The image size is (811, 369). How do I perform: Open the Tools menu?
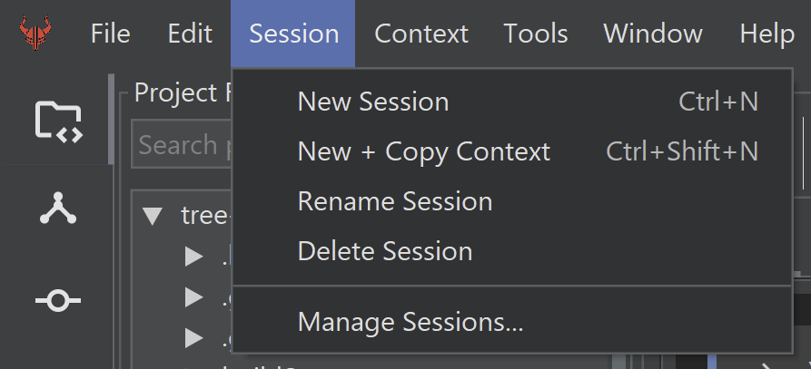pyautogui.click(x=536, y=34)
